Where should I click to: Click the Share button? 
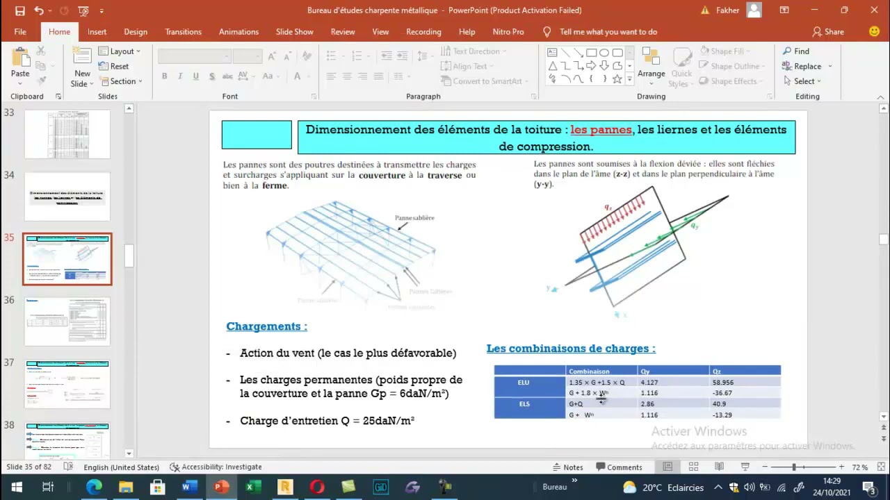coord(828,32)
